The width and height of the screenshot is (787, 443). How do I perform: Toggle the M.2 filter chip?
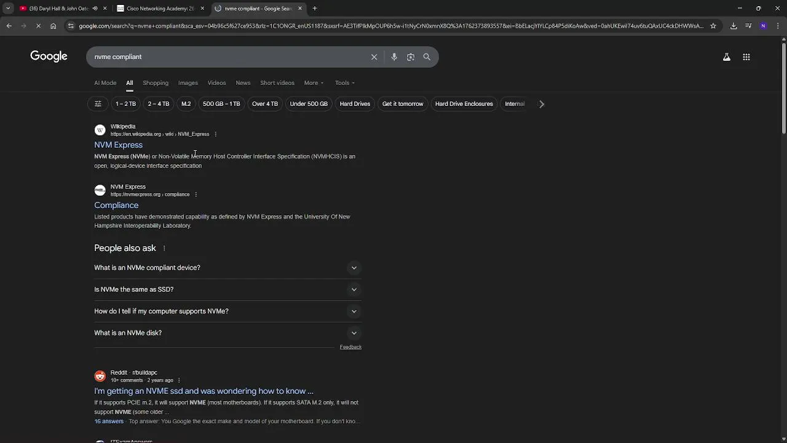186,104
